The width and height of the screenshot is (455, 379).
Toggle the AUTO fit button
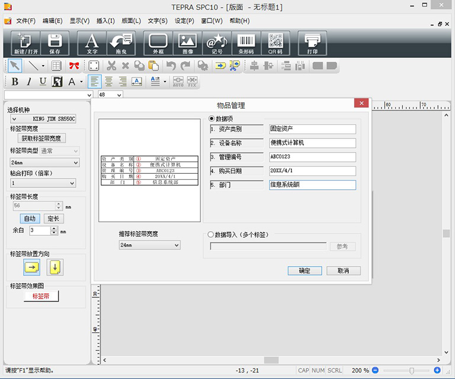click(x=178, y=82)
